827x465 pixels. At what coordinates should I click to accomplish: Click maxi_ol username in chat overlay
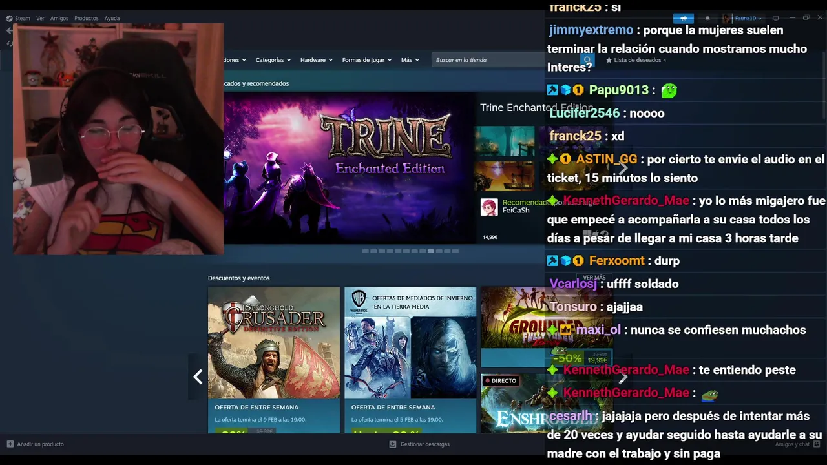(598, 330)
